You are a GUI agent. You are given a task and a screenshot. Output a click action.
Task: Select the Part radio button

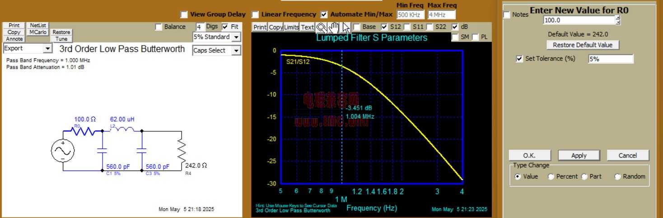point(584,176)
